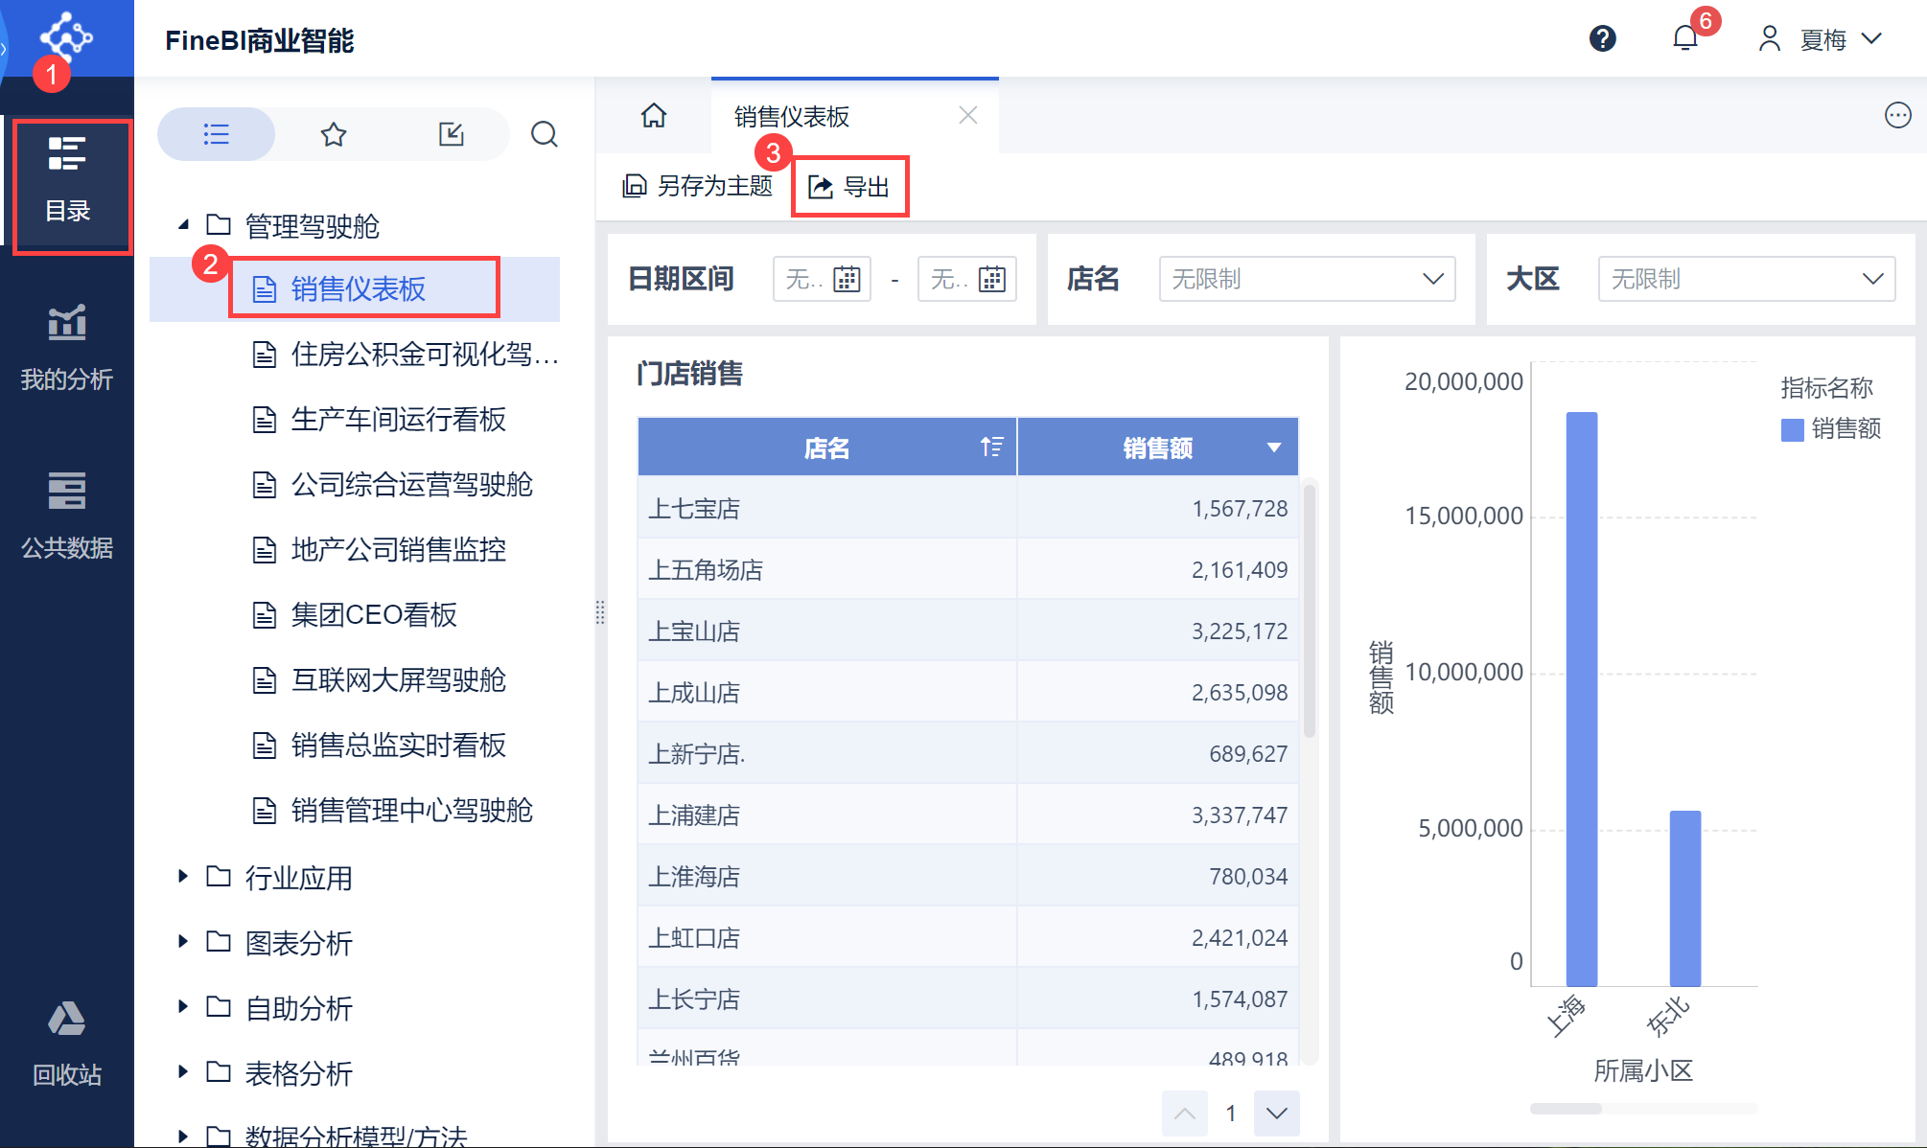Open the search icon in directory panel
Image resolution: width=1927 pixels, height=1148 pixels.
click(x=544, y=134)
